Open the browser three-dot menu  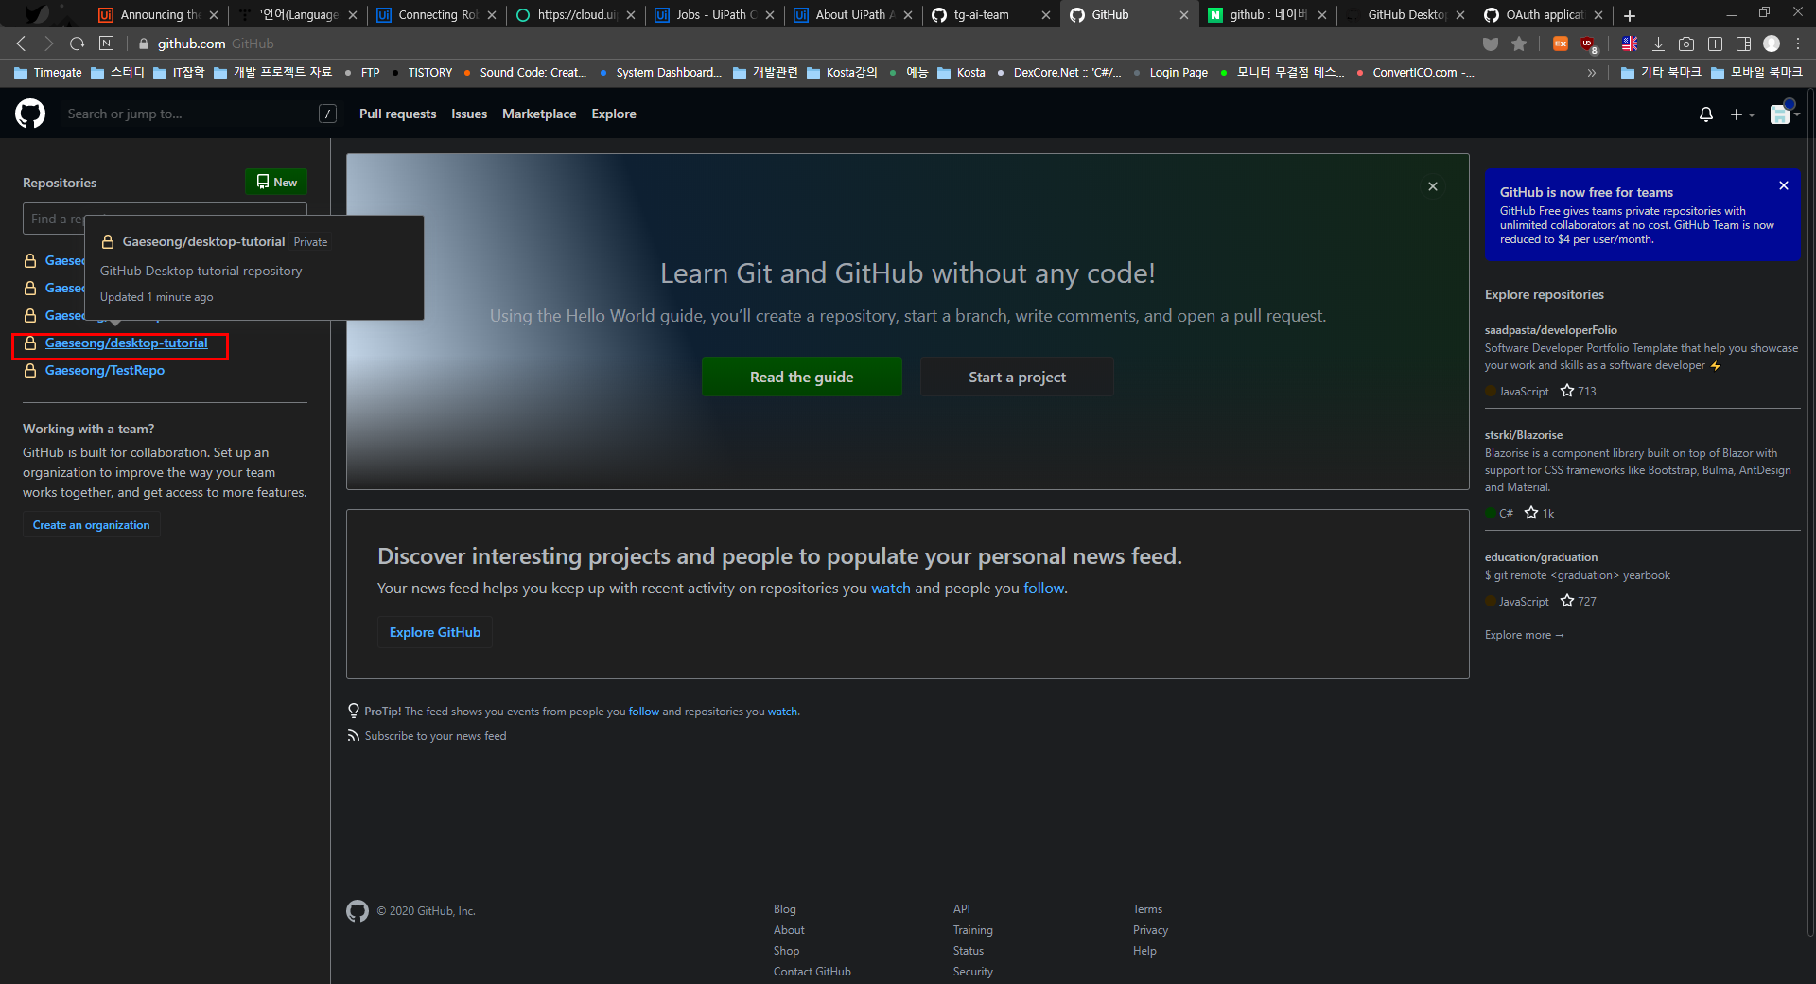coord(1798,44)
